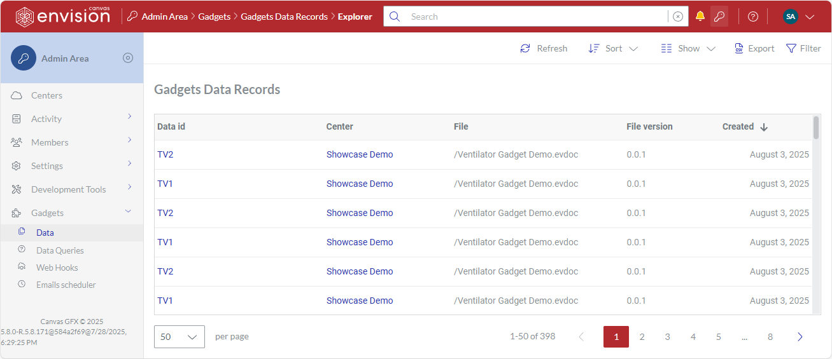Click Admin Area breadcrumb text
This screenshot has height=359, width=832.
165,17
